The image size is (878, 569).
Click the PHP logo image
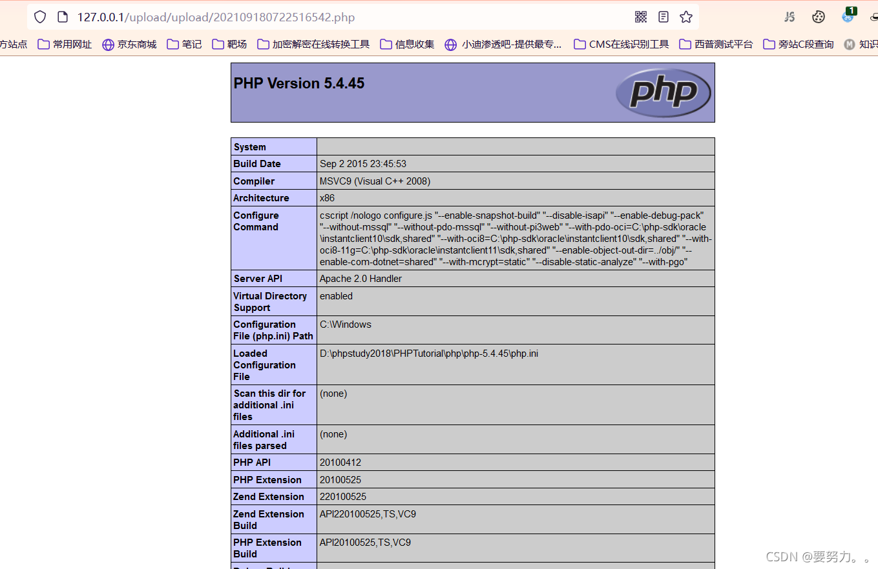coord(664,92)
